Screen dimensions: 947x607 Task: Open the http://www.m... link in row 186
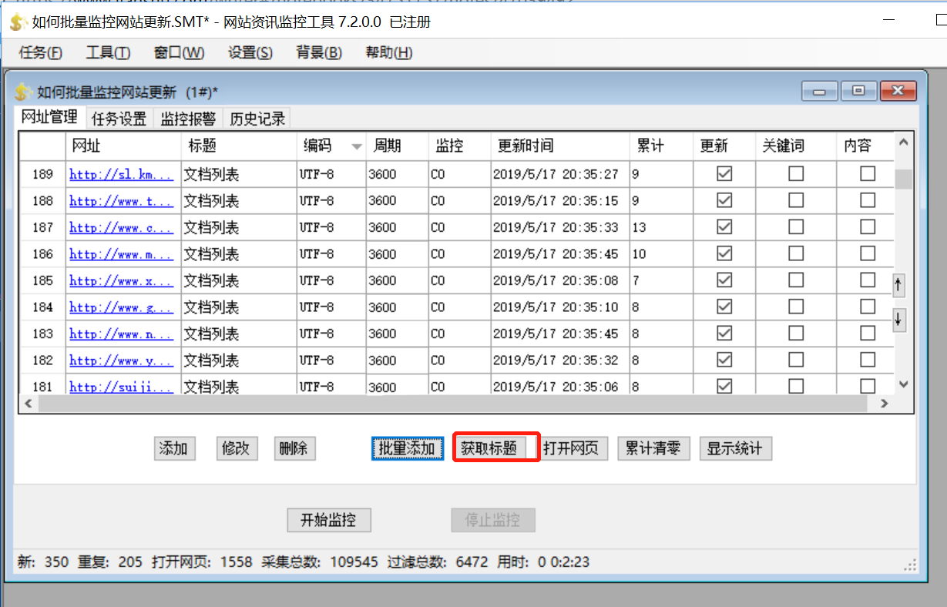[121, 254]
